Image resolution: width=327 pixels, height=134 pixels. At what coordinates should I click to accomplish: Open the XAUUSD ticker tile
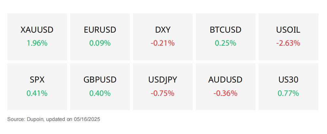coord(37,37)
